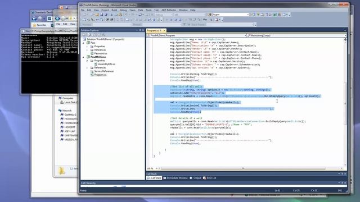The height and width of the screenshot is (202, 360).
Task: Expand References under the Pass project
Action: tap(87, 50)
